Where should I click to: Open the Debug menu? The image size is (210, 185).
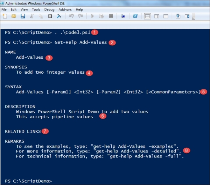click(49, 9)
